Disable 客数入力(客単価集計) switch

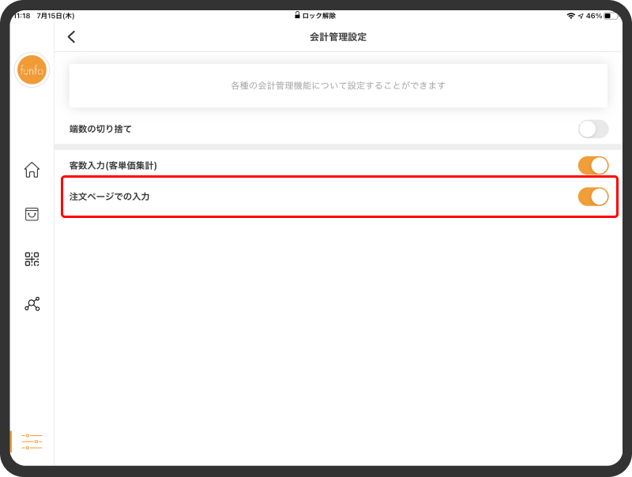(x=593, y=166)
